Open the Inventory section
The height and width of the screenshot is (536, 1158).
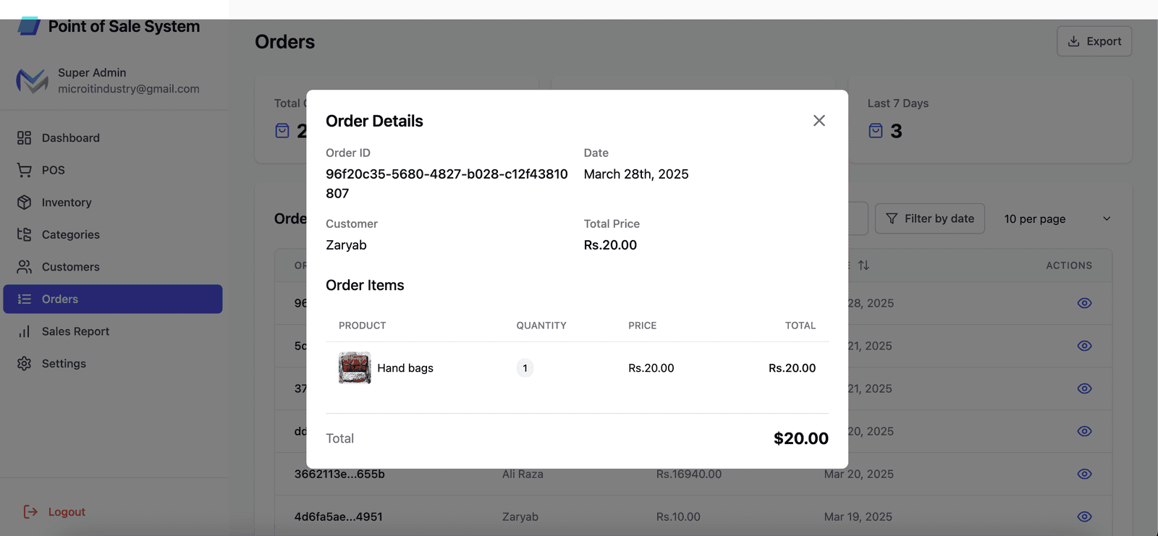(x=113, y=203)
